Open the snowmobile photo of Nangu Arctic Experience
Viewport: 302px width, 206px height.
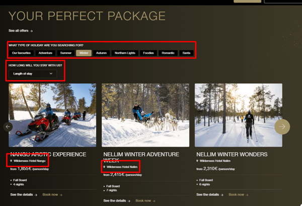[52, 115]
